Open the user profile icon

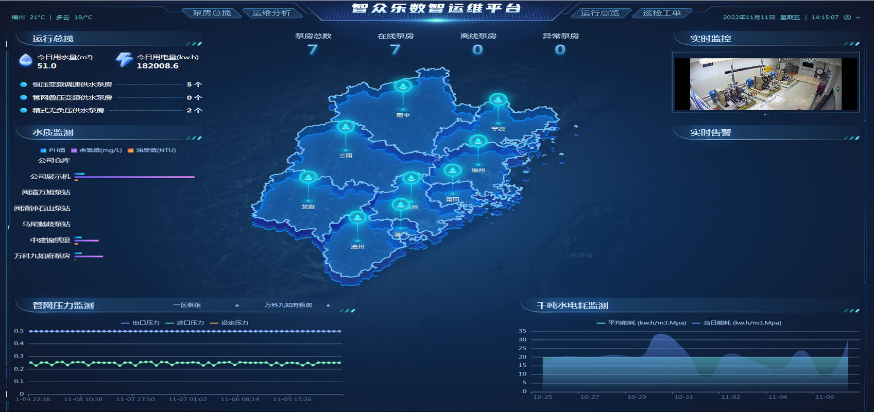point(847,18)
